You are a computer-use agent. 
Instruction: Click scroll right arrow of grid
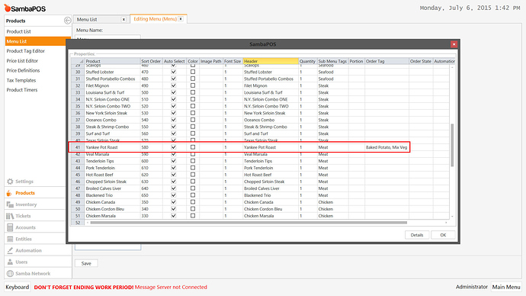[x=446, y=223]
